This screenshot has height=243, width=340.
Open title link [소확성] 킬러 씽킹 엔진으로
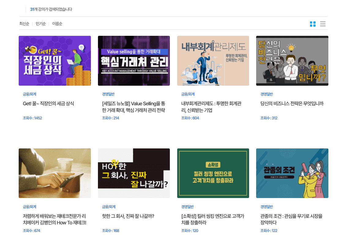click(x=213, y=219)
